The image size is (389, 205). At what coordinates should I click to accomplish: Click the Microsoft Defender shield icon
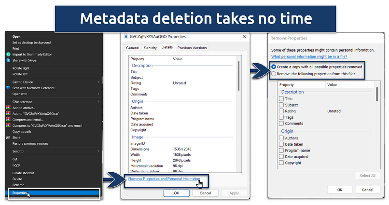tap(8, 88)
